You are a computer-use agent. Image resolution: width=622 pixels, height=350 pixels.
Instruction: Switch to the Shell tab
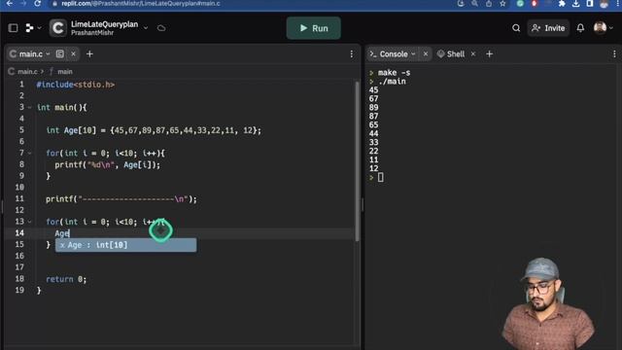[x=451, y=54]
